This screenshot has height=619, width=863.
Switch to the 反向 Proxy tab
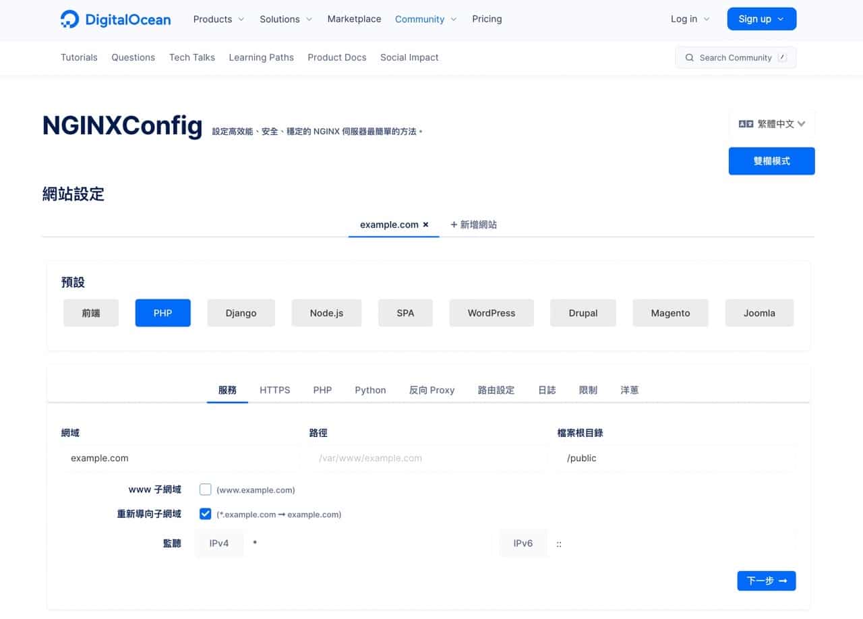431,390
